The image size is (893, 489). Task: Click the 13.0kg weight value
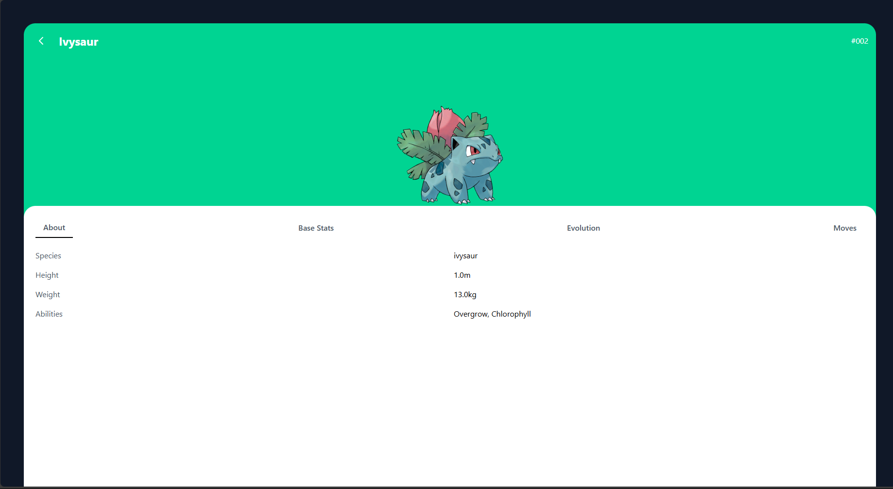[x=464, y=294]
